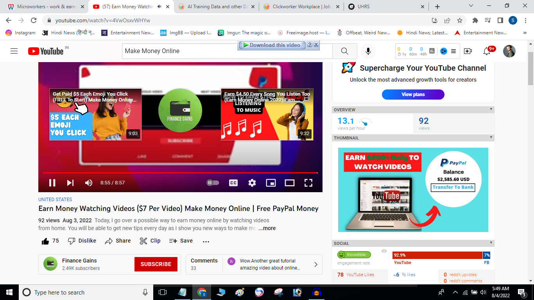Switch to the Microworkers tab
The width and height of the screenshot is (534, 300).
(x=47, y=7)
